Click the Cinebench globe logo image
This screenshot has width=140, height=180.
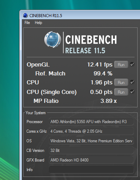53,40
